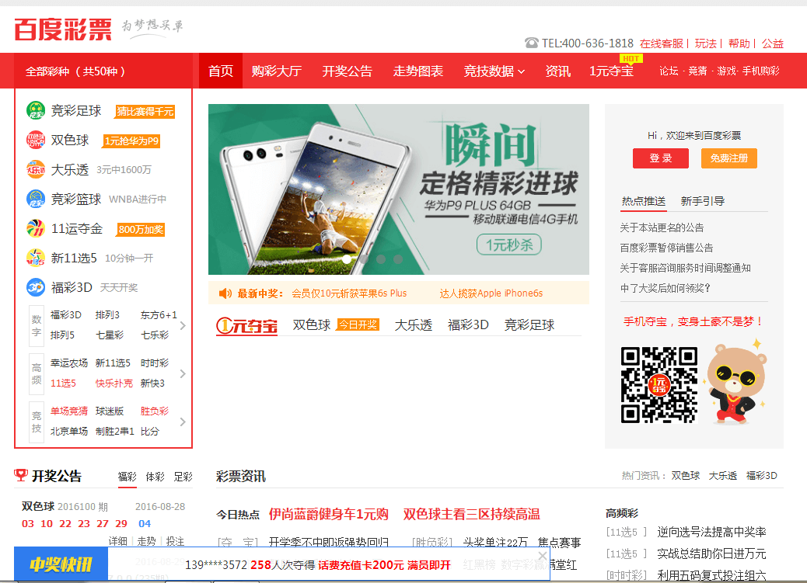Expand the 数字 lottery group arrow
The image size is (807, 583).
(x=183, y=328)
